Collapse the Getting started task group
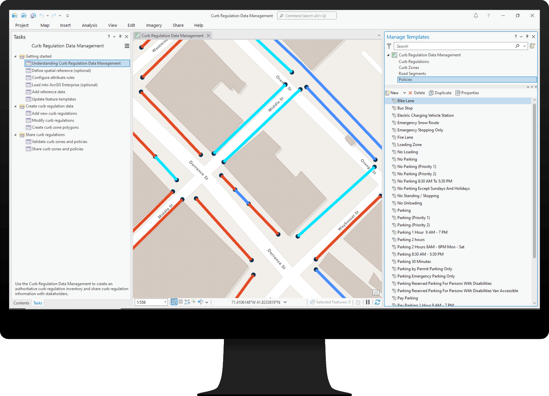This screenshot has height=396, width=549. (x=15, y=56)
